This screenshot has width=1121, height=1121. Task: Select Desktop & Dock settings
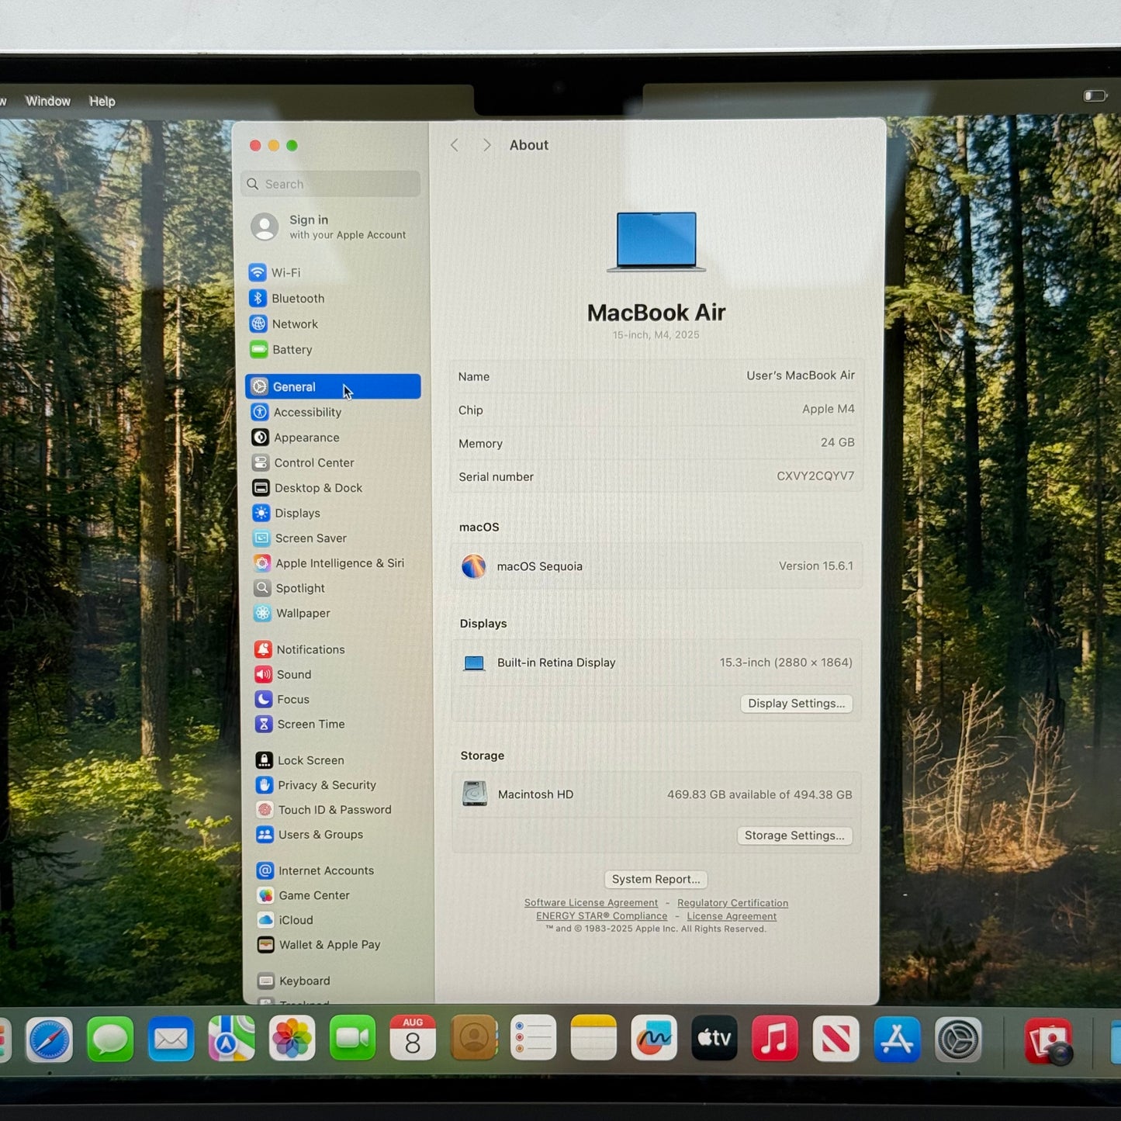[x=307, y=488]
